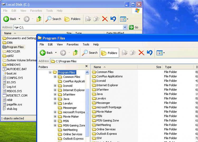Expand Internet Explorer in folder tree
The height and width of the screenshot is (142, 198).
point(55,90)
